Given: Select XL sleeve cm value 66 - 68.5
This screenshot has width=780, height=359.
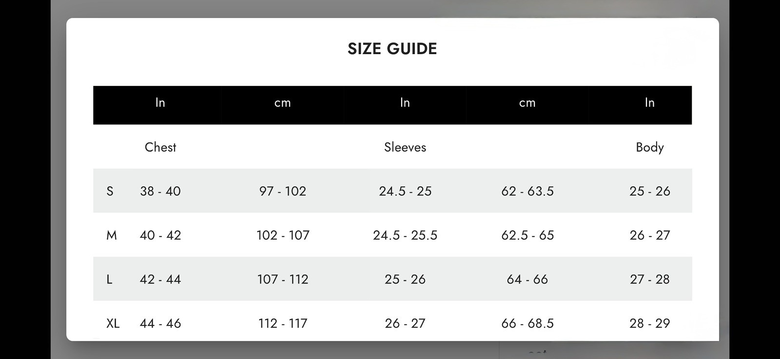Looking at the screenshot, I should 527,323.
